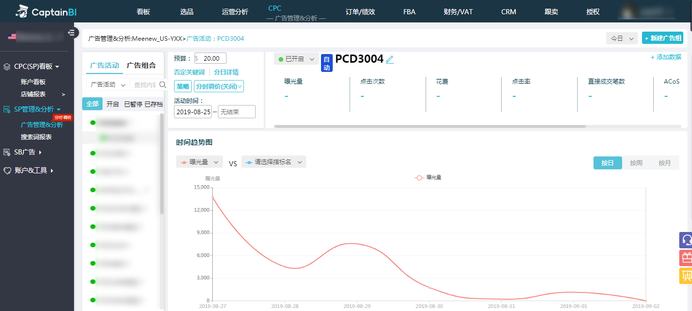Open the 广告活动 search type dropdown

[108, 85]
